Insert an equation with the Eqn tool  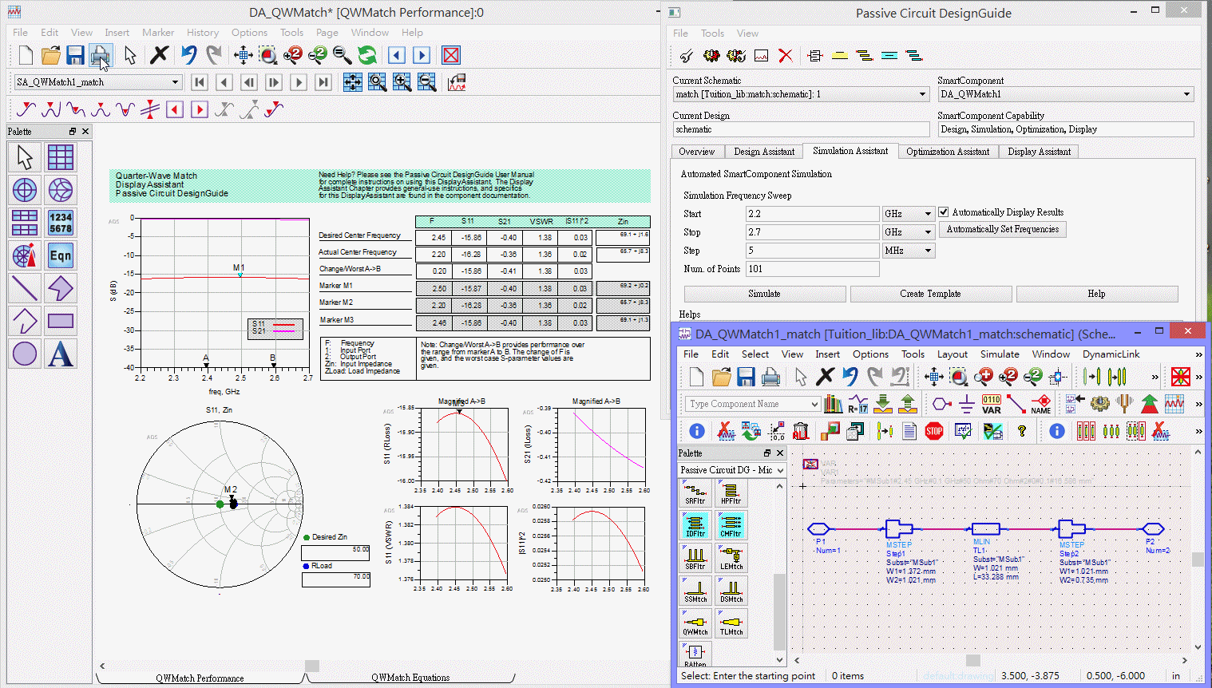pos(61,255)
